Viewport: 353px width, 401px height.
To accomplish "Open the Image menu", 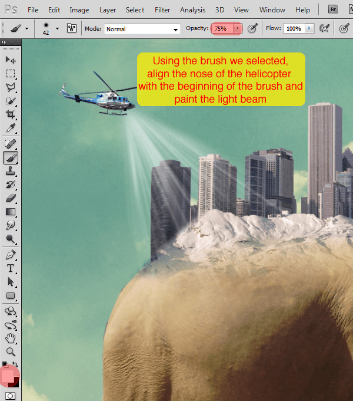I will (x=79, y=10).
